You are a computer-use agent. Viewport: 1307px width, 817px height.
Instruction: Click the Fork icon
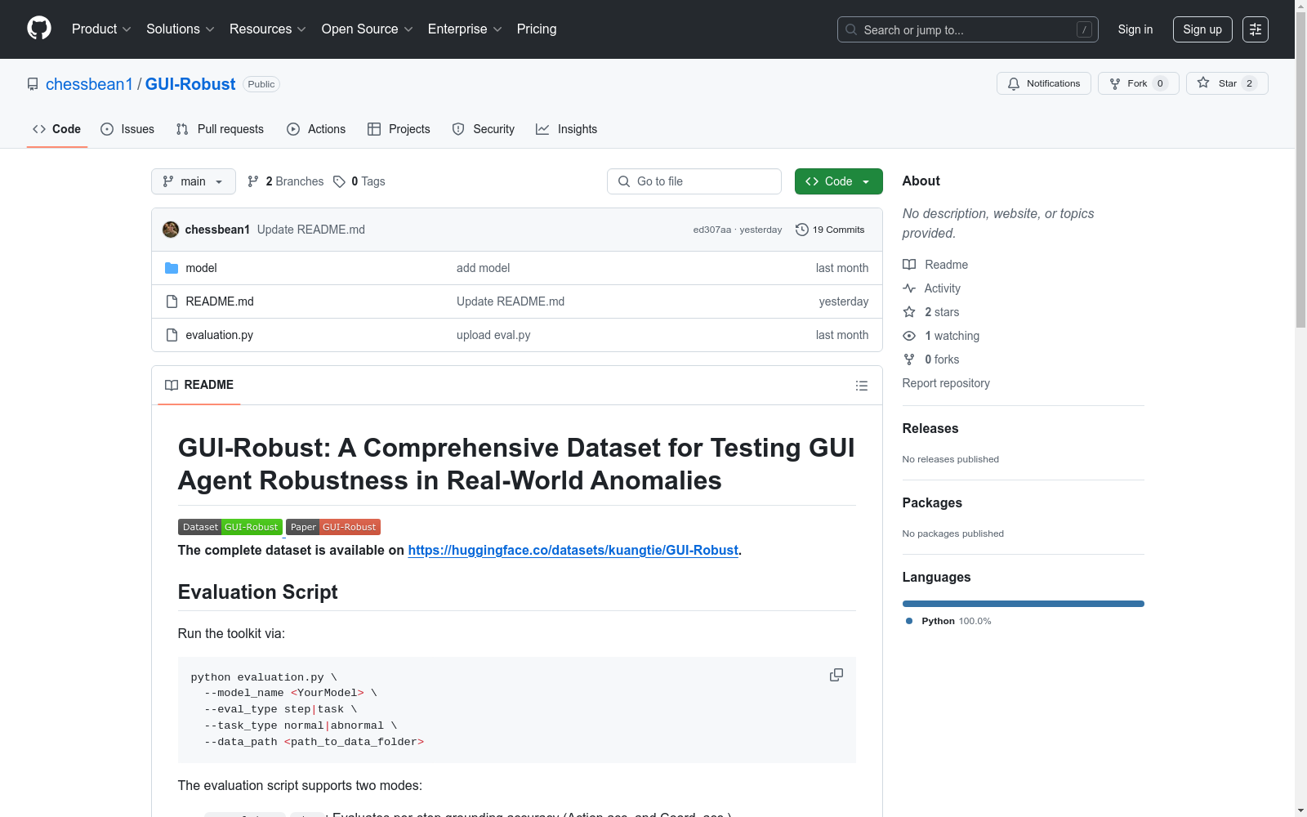[1115, 83]
